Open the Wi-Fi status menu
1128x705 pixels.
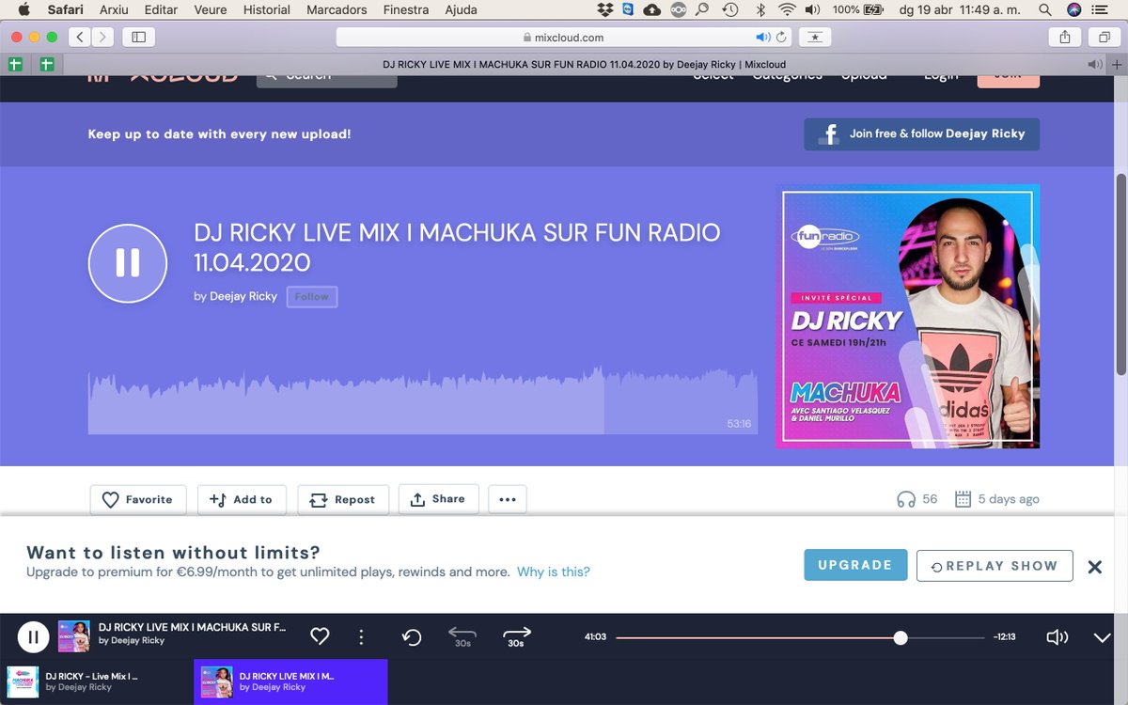pyautogui.click(x=787, y=9)
